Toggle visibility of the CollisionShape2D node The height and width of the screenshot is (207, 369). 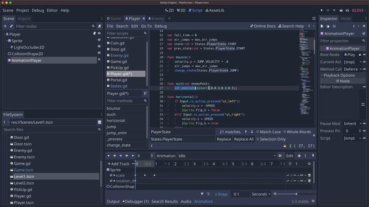pyautogui.click(x=99, y=53)
